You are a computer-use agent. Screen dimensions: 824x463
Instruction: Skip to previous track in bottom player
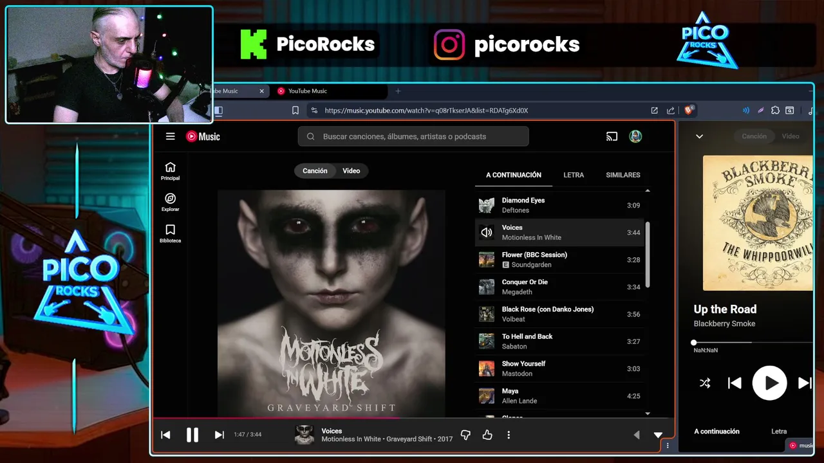(x=165, y=435)
